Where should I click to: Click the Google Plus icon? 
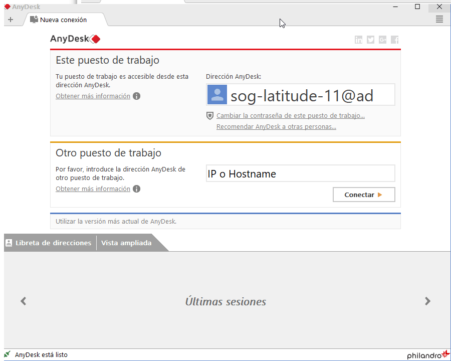pos(382,40)
